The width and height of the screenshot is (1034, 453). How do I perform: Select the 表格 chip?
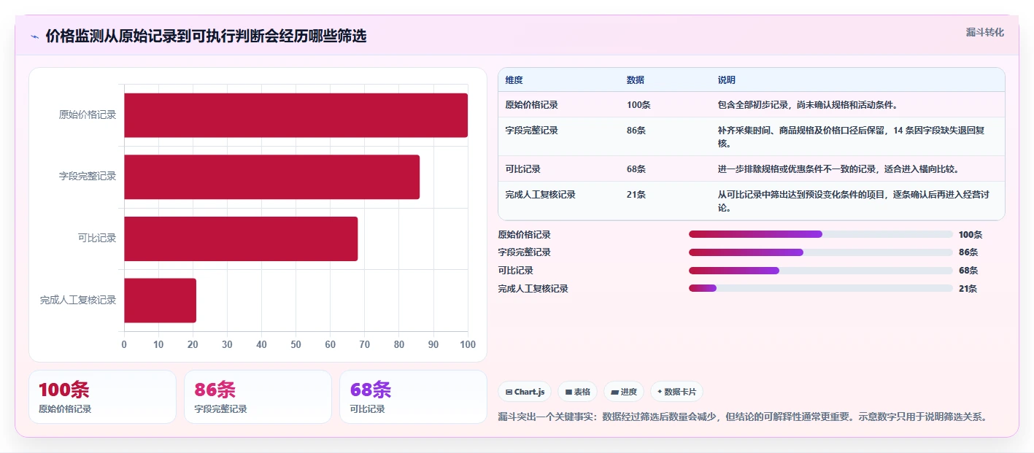pos(577,392)
